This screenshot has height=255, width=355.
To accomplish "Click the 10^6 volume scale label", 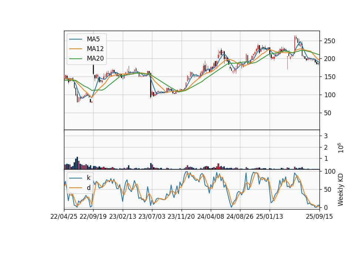I will pos(341,148).
